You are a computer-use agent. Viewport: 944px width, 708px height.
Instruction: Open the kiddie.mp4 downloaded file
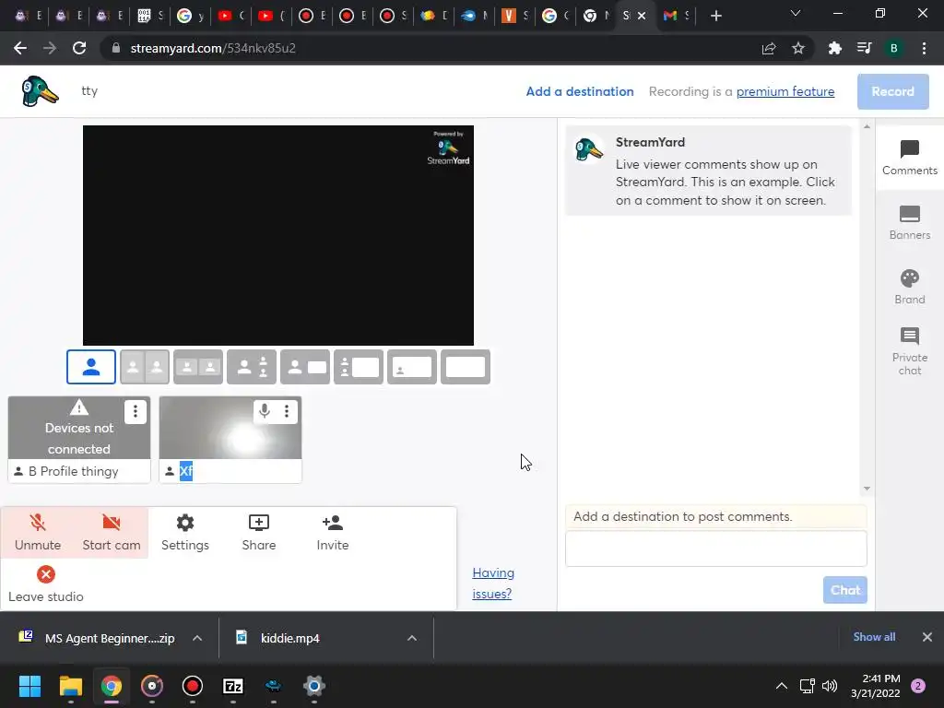289,638
